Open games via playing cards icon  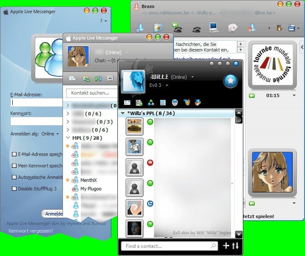pos(233,28)
